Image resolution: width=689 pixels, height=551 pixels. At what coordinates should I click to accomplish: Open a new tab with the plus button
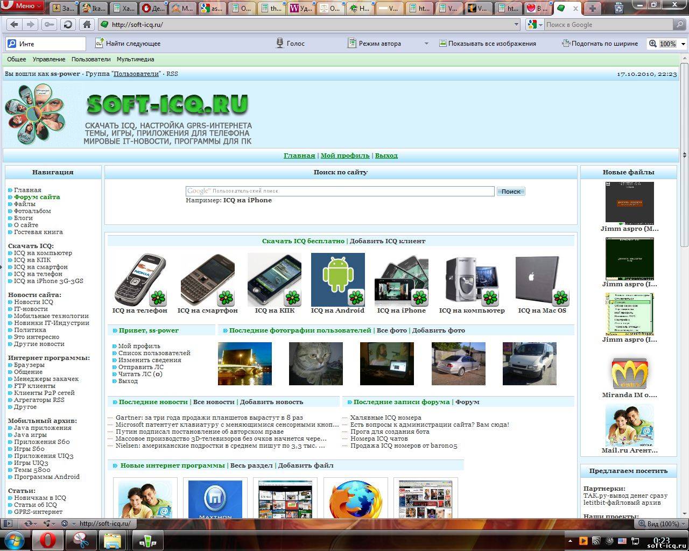592,8
